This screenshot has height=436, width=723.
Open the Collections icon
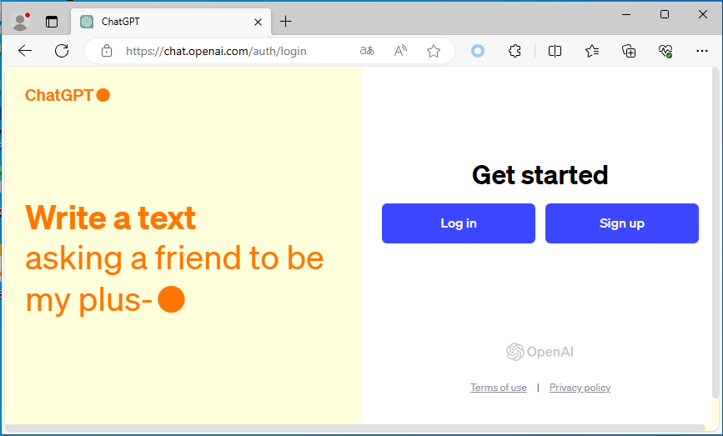click(x=629, y=51)
